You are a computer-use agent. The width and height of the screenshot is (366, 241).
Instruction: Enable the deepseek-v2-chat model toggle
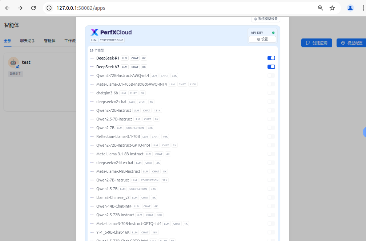pyautogui.click(x=271, y=102)
